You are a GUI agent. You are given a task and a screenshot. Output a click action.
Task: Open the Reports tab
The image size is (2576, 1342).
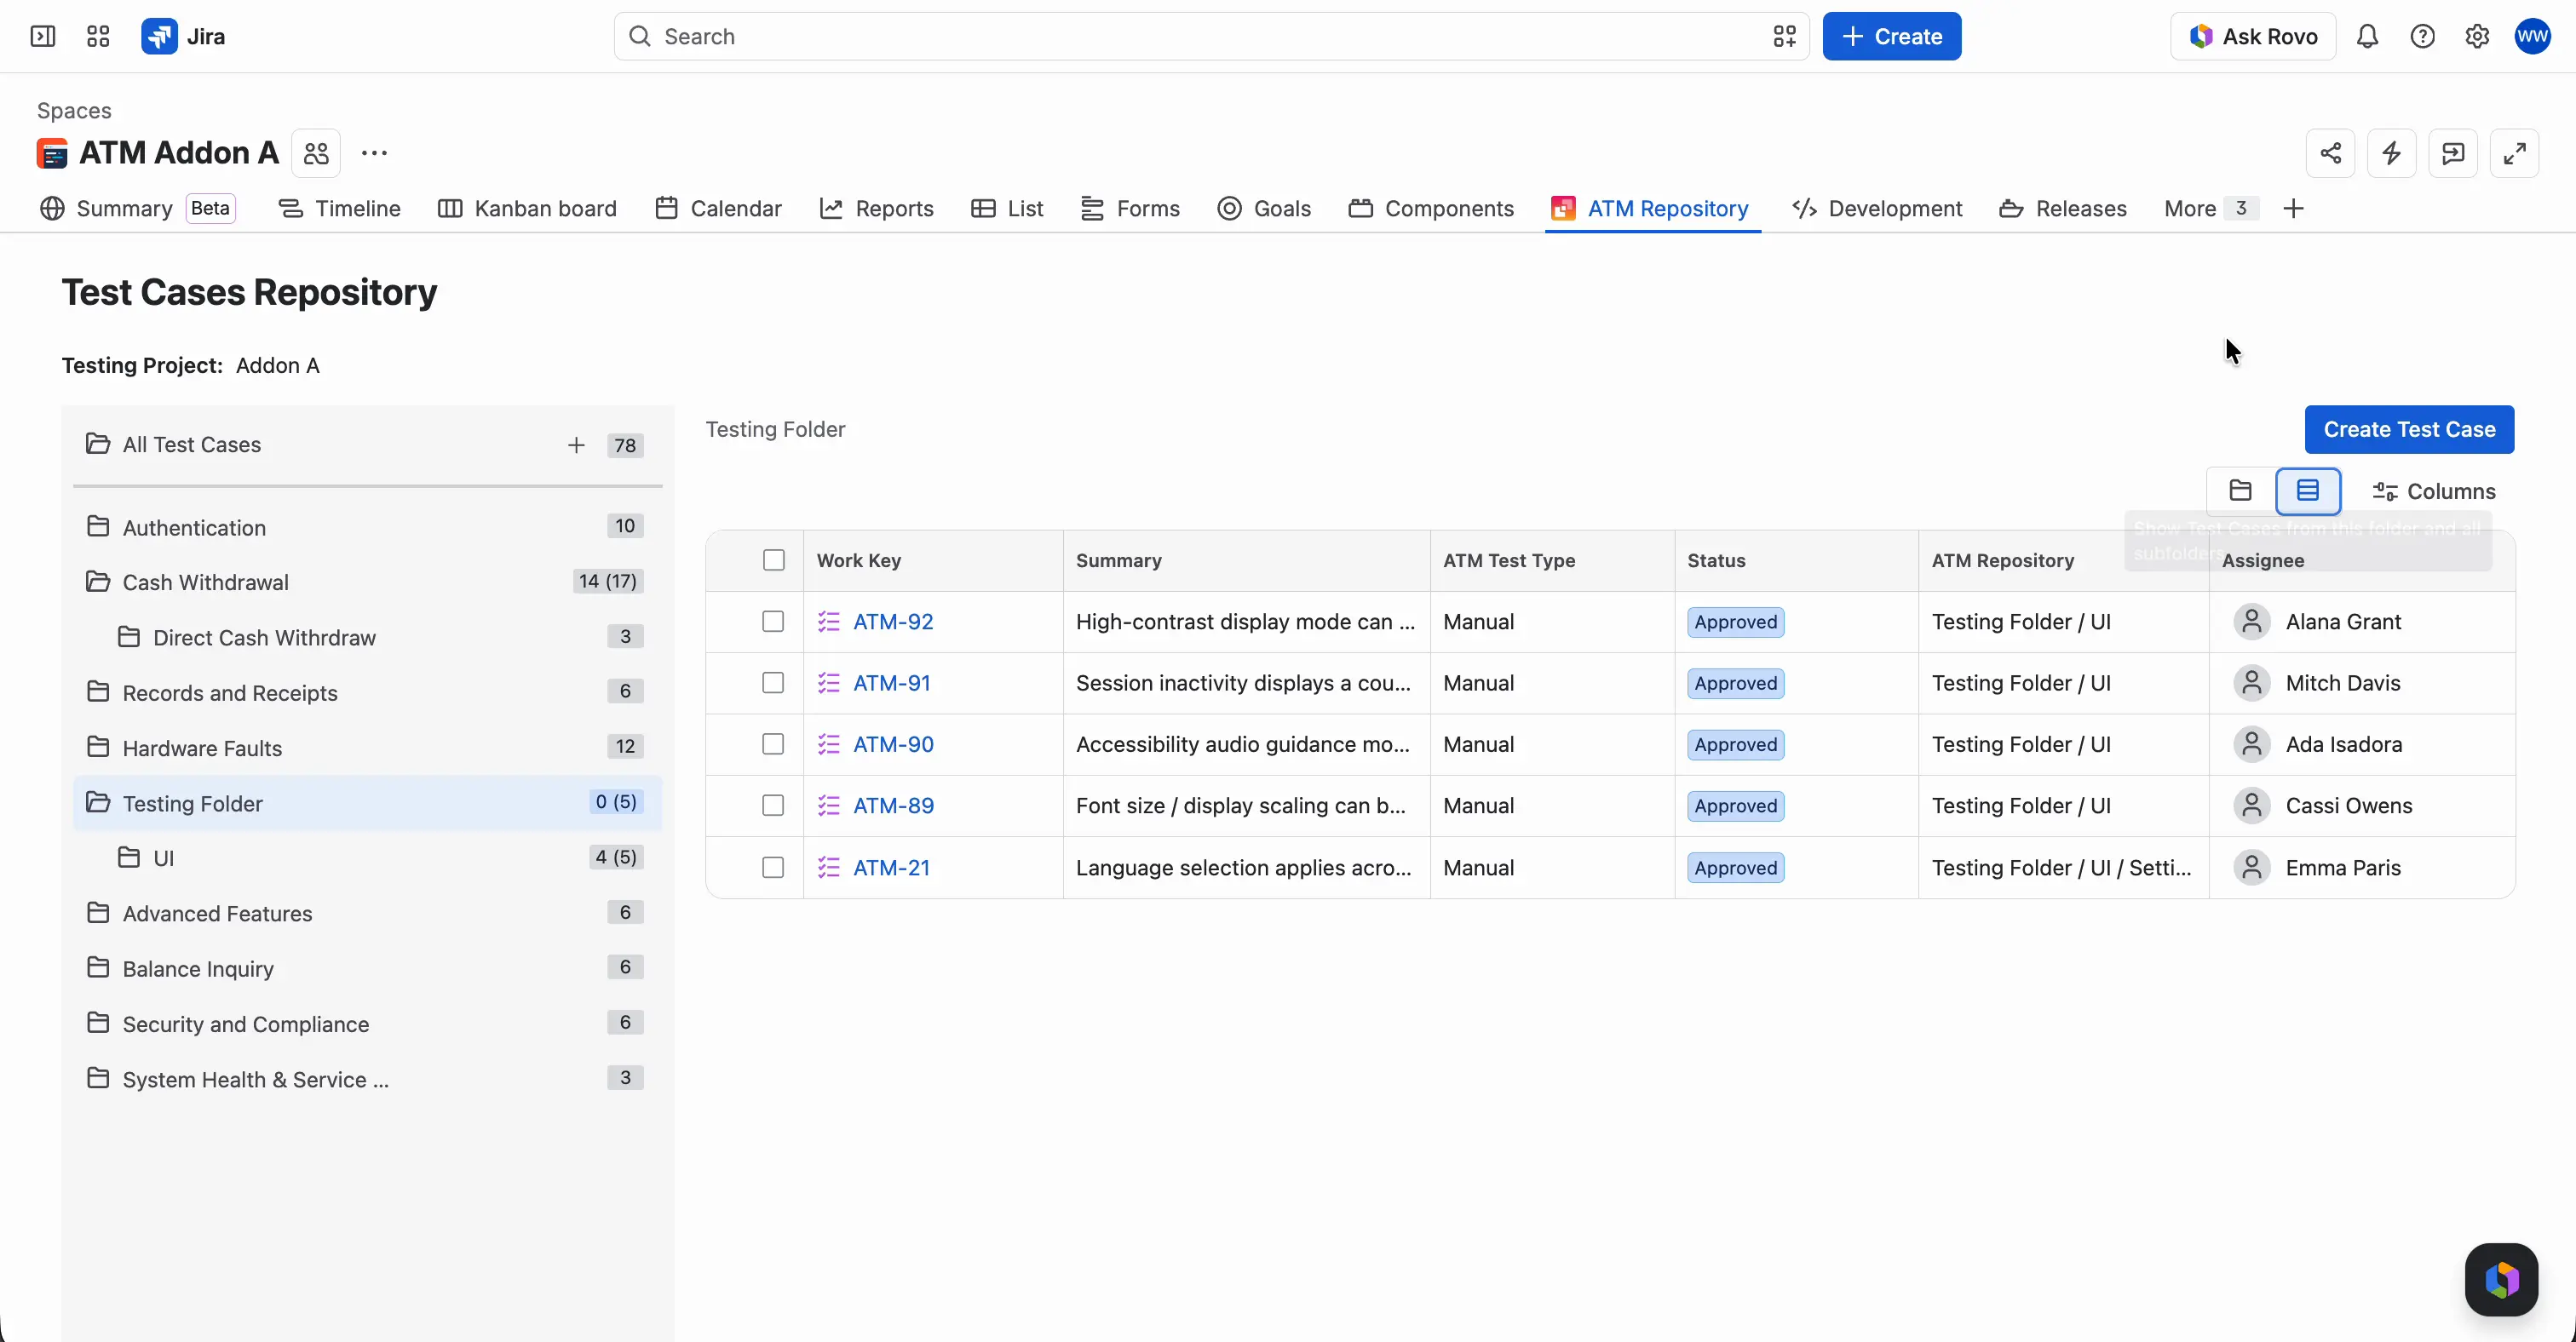[876, 209]
